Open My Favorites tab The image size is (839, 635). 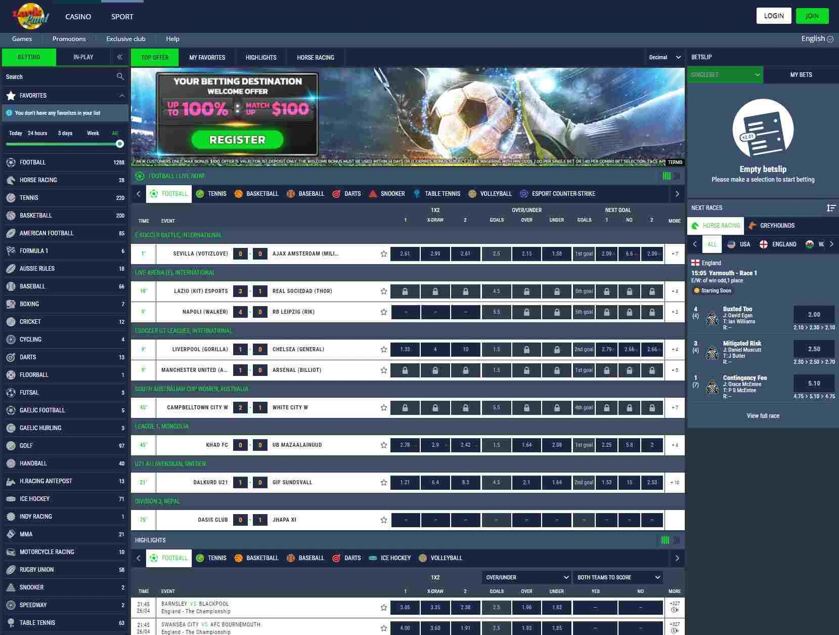coord(207,58)
